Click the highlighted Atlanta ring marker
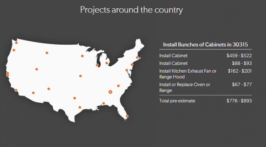 pyautogui.click(x=110, y=92)
